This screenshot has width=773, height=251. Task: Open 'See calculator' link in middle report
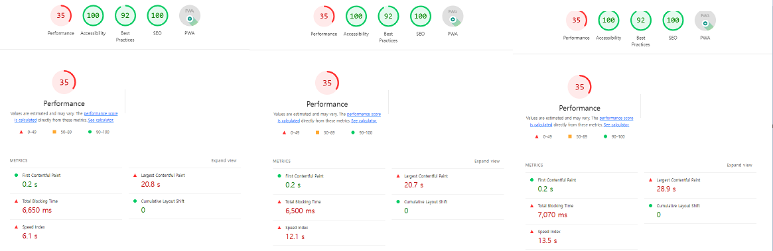(364, 121)
